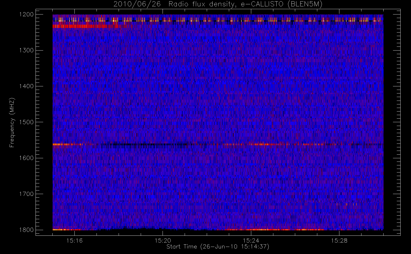Click the 15:24 time tick label
This screenshot has width=411, height=254.
[x=251, y=241]
